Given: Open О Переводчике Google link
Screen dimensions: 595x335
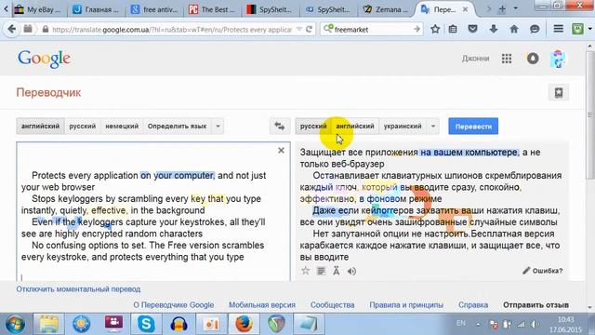Looking at the screenshot, I should 174,304.
